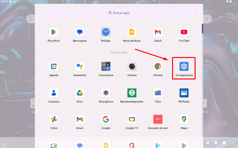The height and width of the screenshot is (148, 238).
Task: Open the Fotos app
Action: 54,119
